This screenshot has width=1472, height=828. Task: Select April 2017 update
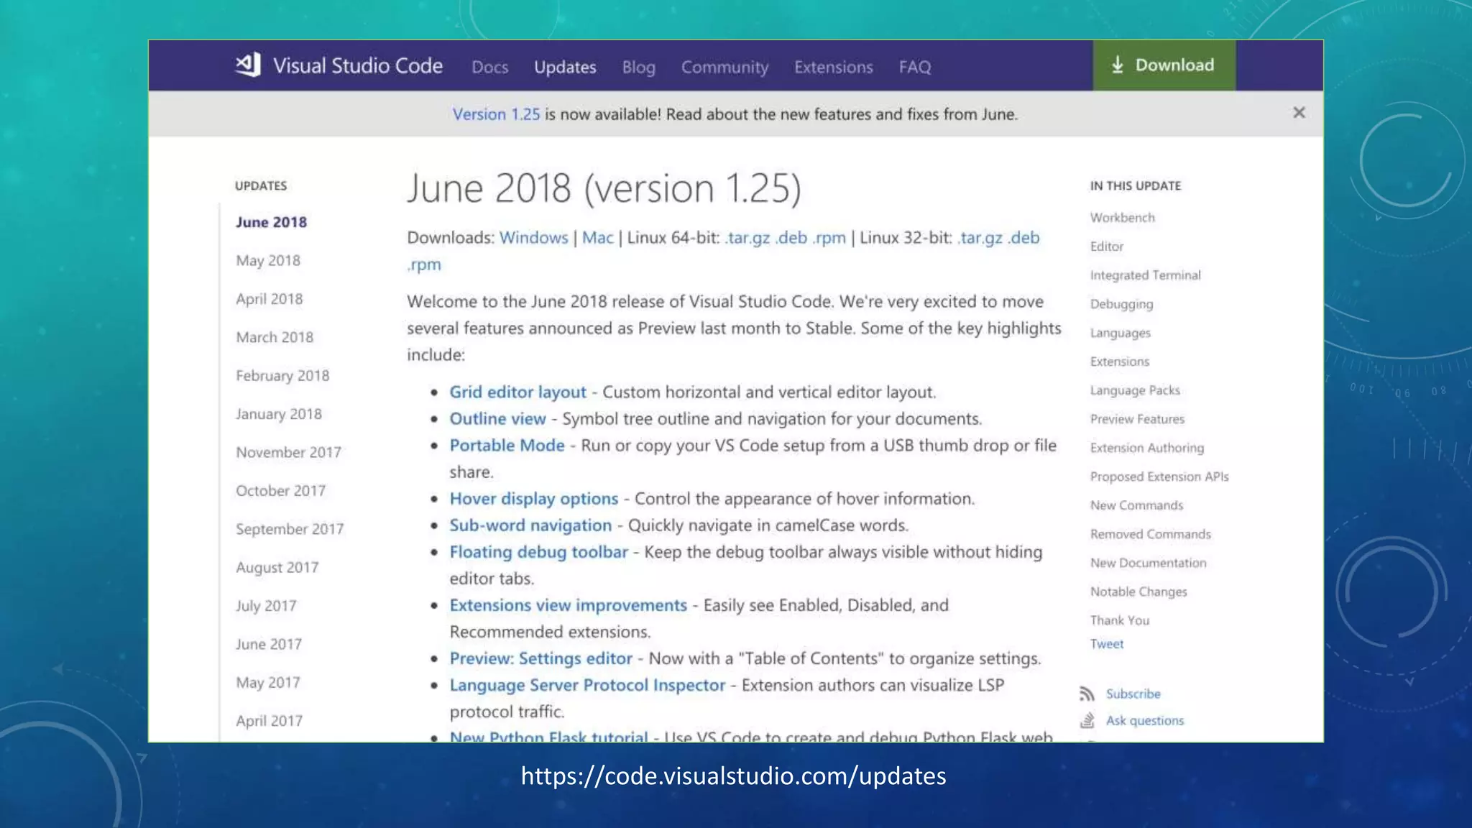click(269, 720)
